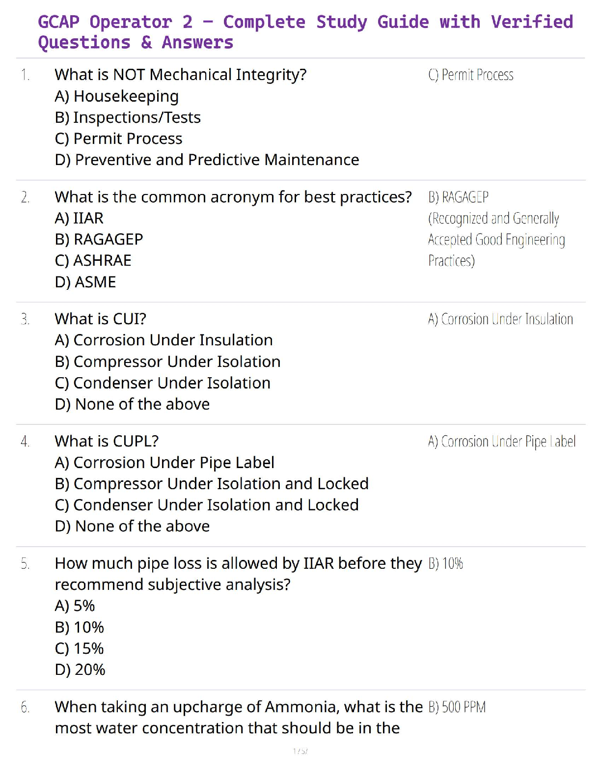Select the question What is CUI?
The image size is (601, 778).
pos(100,319)
